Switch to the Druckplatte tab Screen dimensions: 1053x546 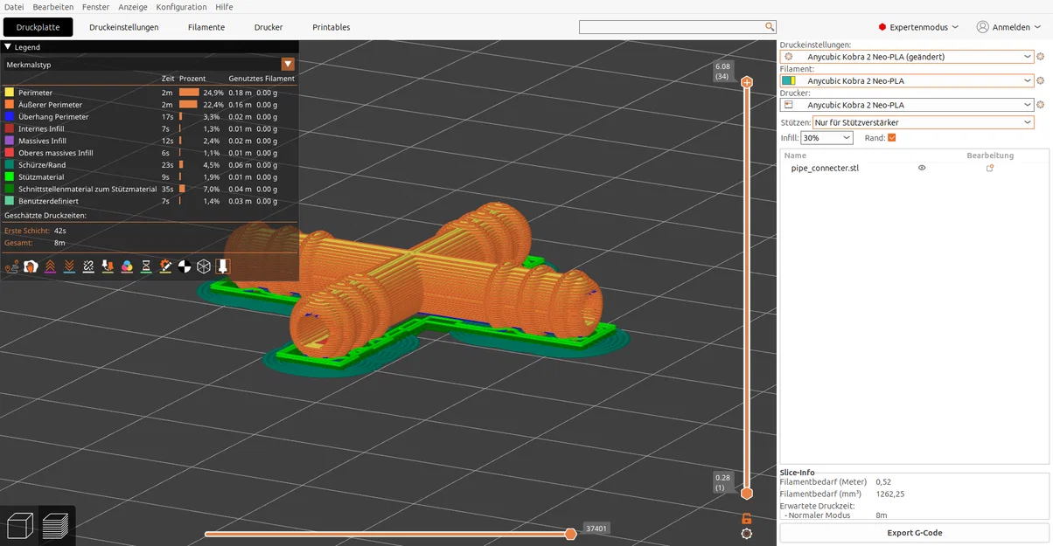tap(38, 27)
